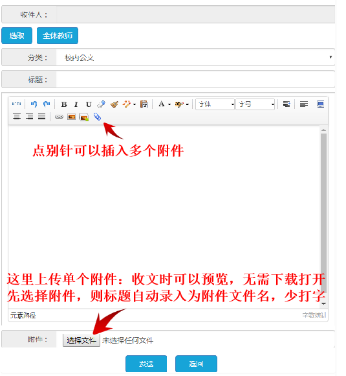Open the font color picker arrow

coord(169,104)
